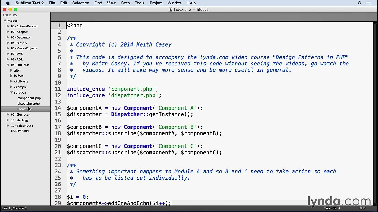Click the $componentB = new Component line
This screenshot has width=378, height=212.
[135, 127]
